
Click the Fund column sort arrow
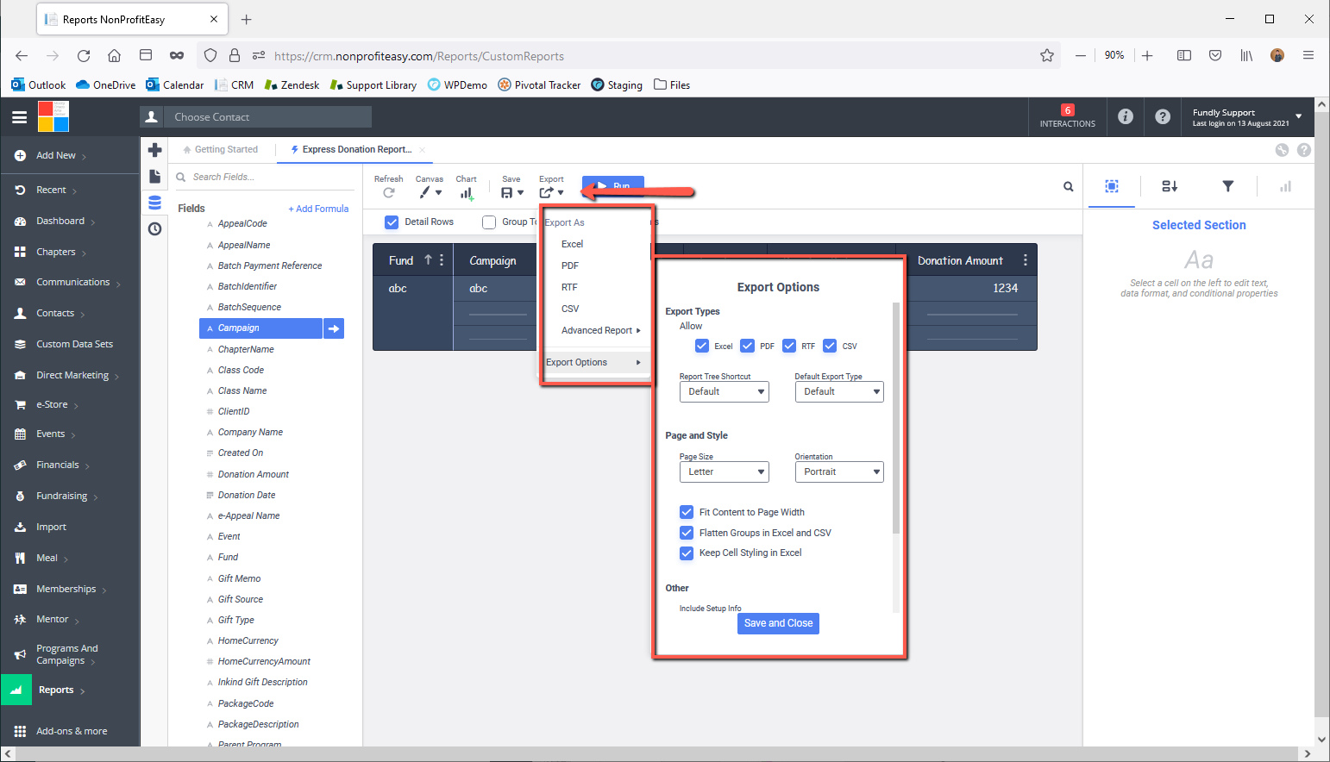[428, 260]
